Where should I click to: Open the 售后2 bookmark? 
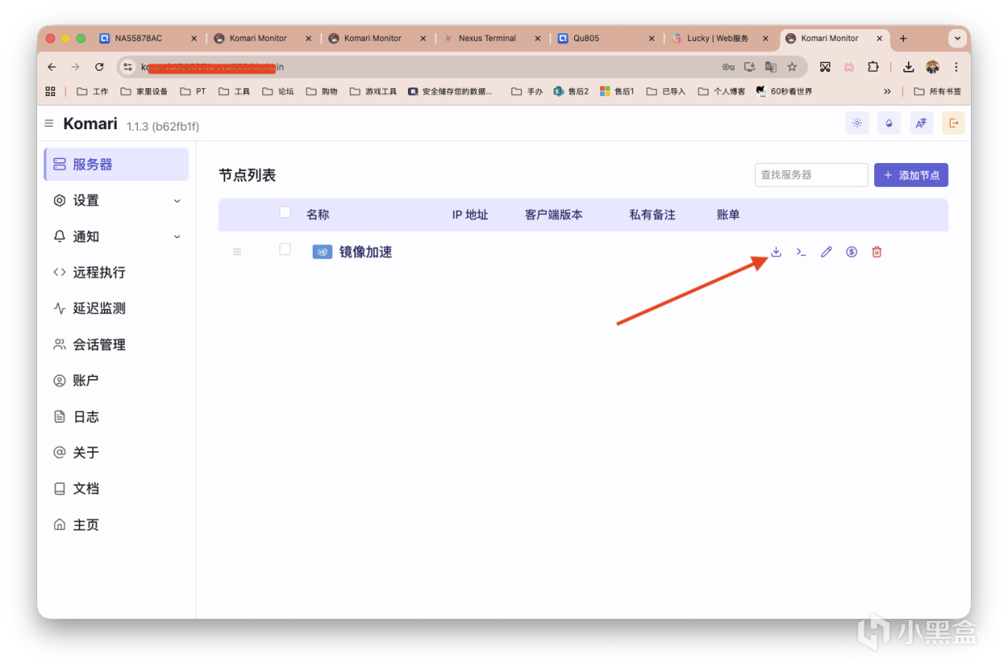(x=571, y=91)
